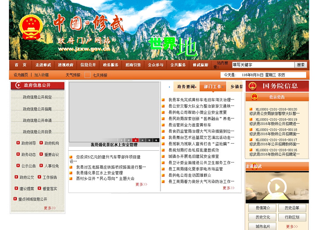
Task: Click the slideshow image area
Action: coord(114,112)
